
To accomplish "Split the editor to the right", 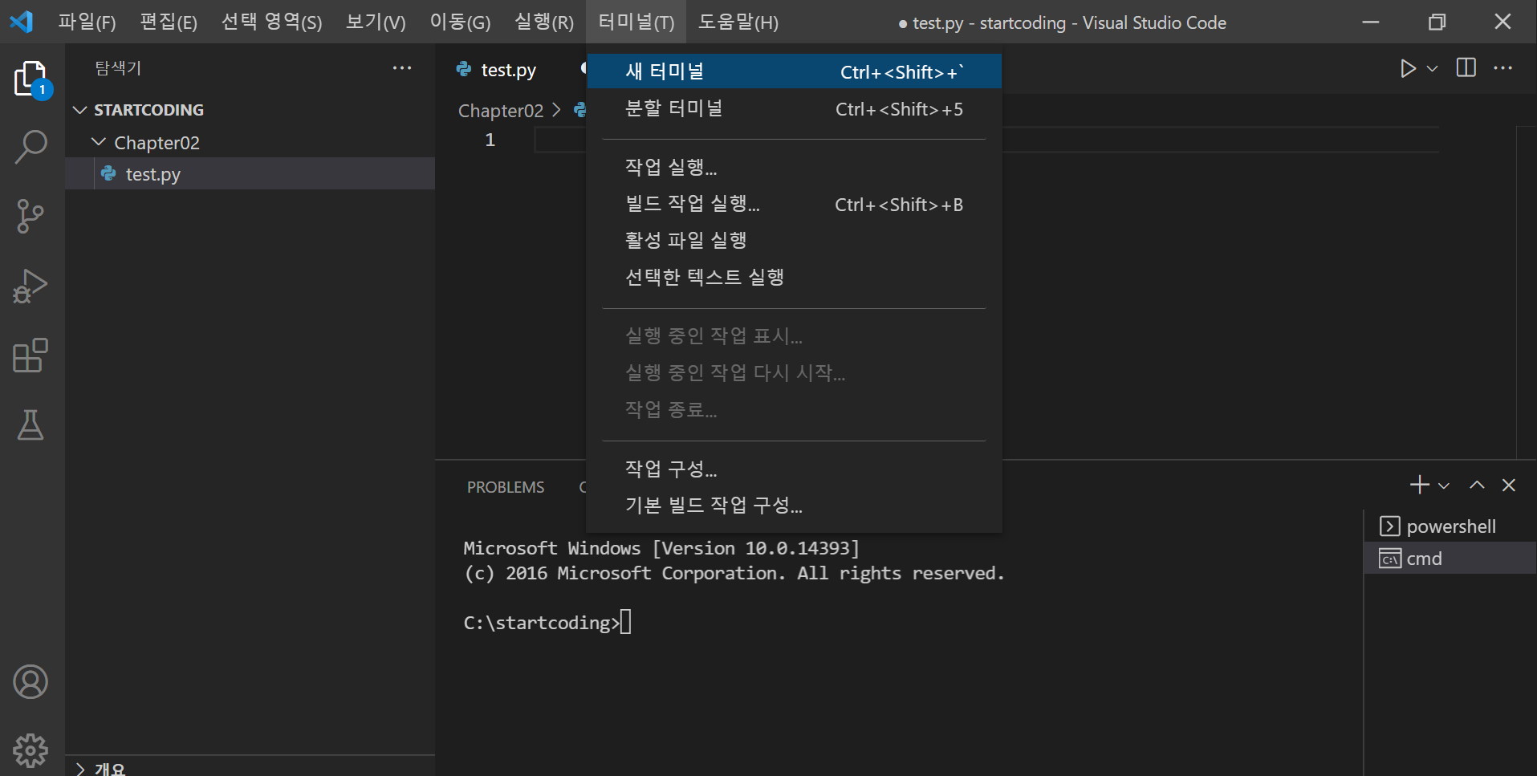I will (1466, 68).
